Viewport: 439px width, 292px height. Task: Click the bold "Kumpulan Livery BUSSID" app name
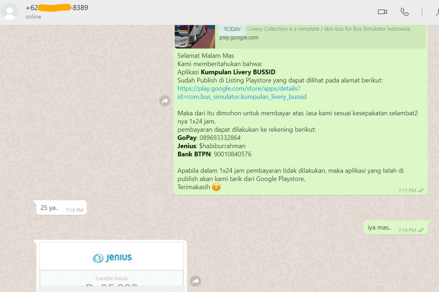pos(238,72)
